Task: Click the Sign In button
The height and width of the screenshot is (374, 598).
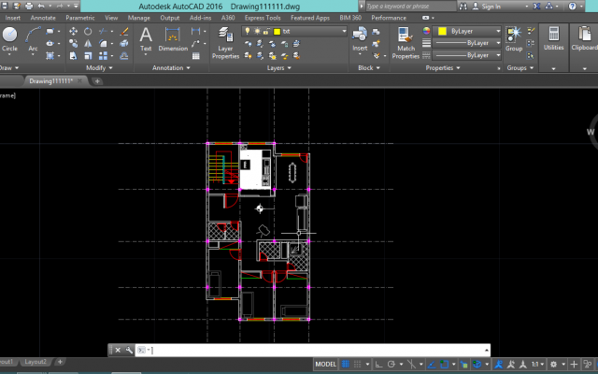Action: point(491,7)
